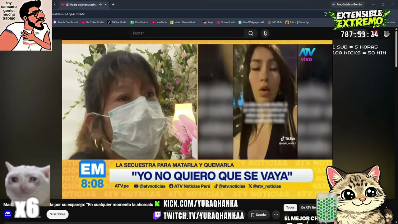
Task: Open the Twitch Dashboard bookmark
Action: (66, 22)
